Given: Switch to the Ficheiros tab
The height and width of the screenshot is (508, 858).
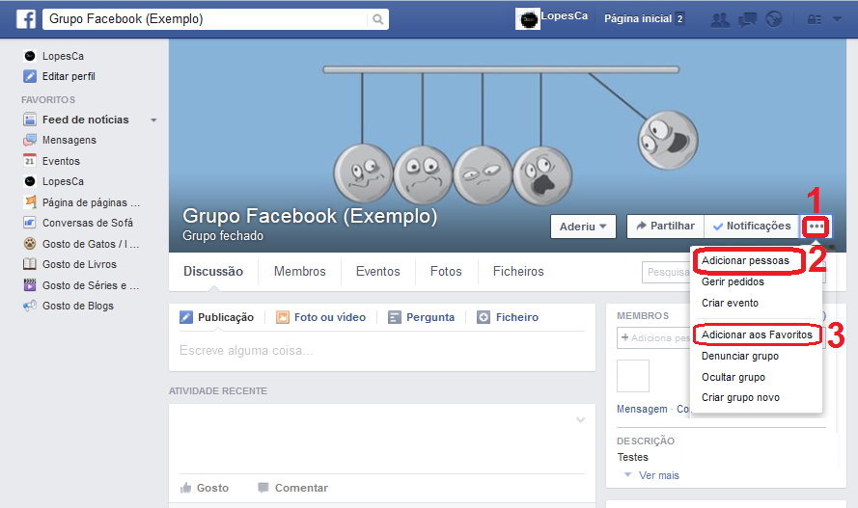Looking at the screenshot, I should [x=518, y=272].
